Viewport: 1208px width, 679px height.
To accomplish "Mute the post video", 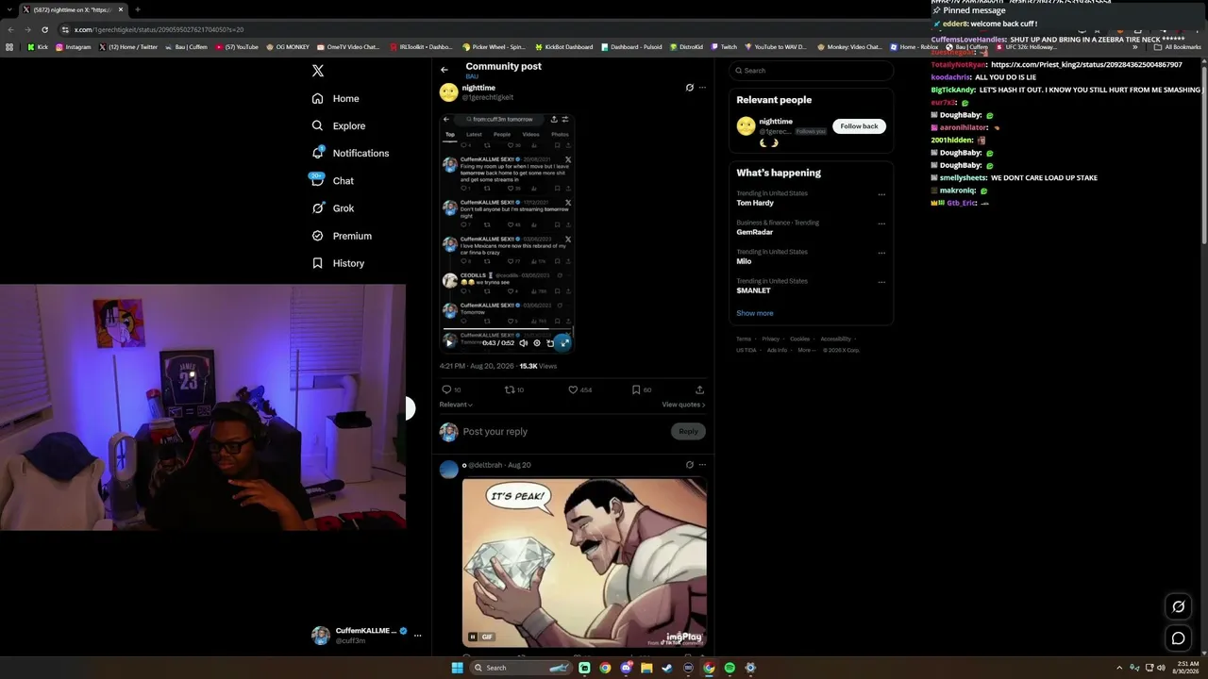I will pyautogui.click(x=524, y=342).
